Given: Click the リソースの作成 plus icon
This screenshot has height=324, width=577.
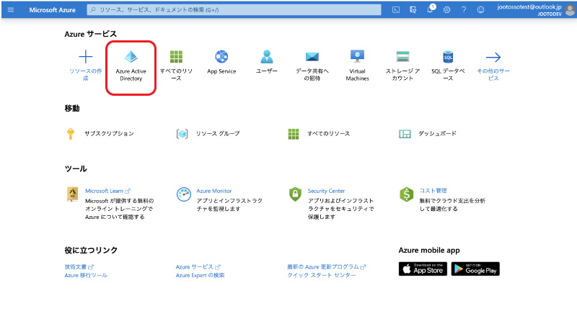Looking at the screenshot, I should point(85,57).
